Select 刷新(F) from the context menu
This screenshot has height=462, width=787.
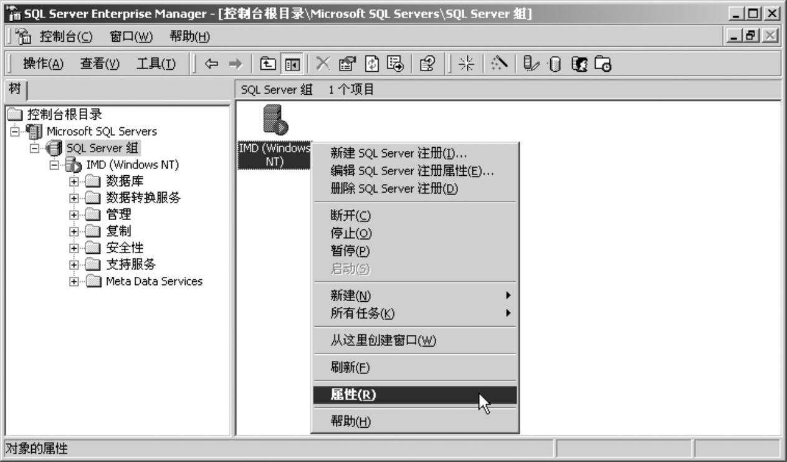pos(415,368)
